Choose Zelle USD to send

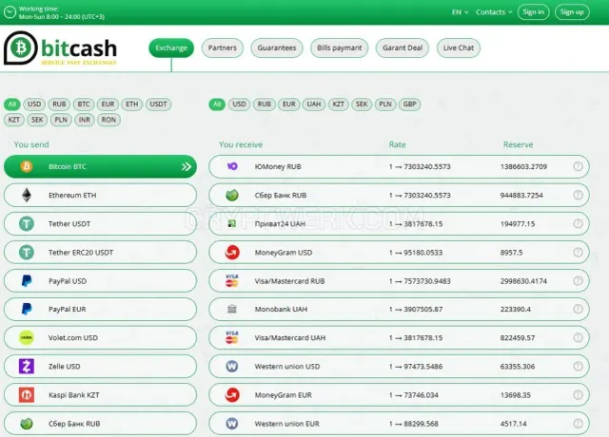[x=100, y=366]
